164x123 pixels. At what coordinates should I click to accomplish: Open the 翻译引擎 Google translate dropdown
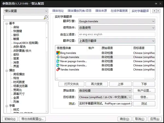pyautogui.click(x=117, y=21)
